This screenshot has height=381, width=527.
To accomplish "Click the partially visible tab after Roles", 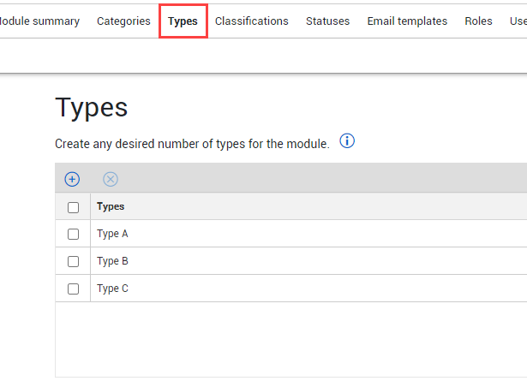I will point(518,21).
